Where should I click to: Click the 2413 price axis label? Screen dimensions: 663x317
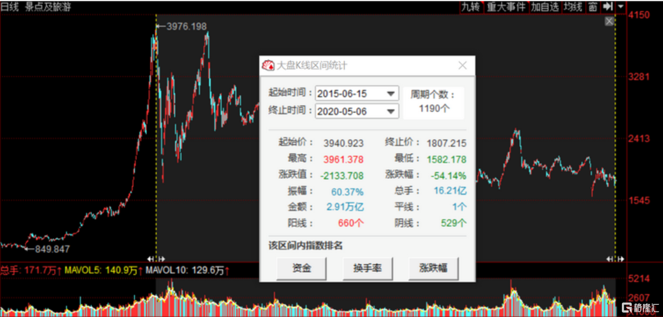click(x=639, y=139)
